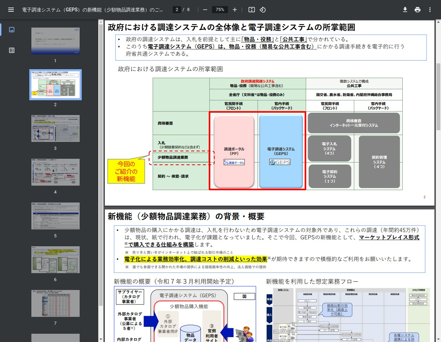Click the underlined マーケットプレイス形式 text
The width and height of the screenshot is (441, 342).
coord(389,237)
